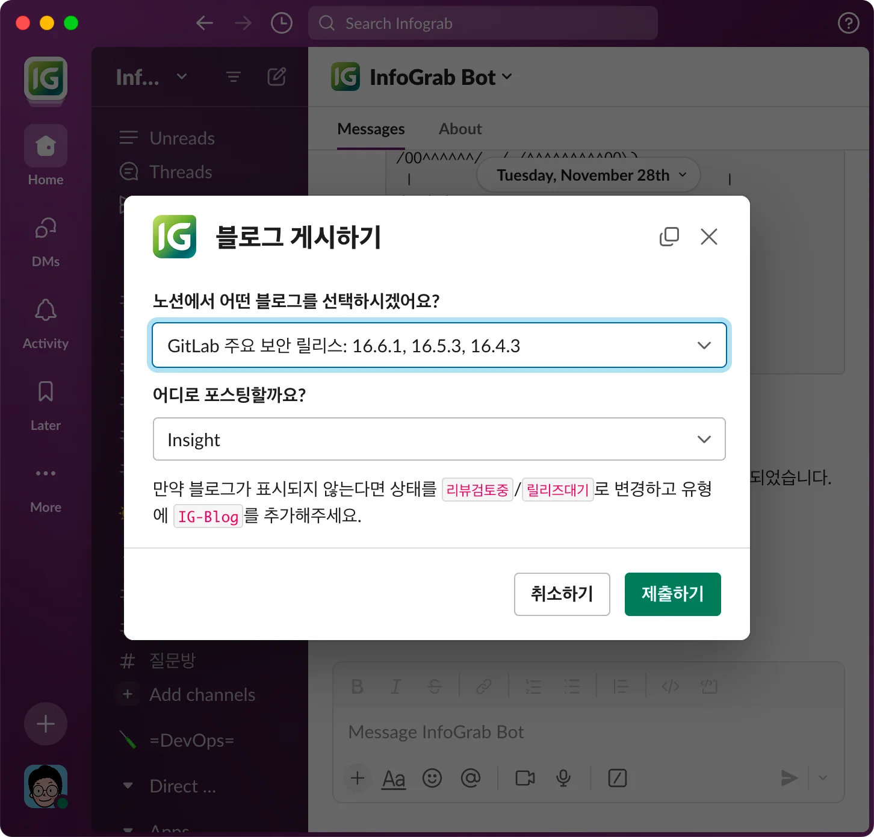
Task: Click the compose new message icon
Action: click(x=276, y=77)
